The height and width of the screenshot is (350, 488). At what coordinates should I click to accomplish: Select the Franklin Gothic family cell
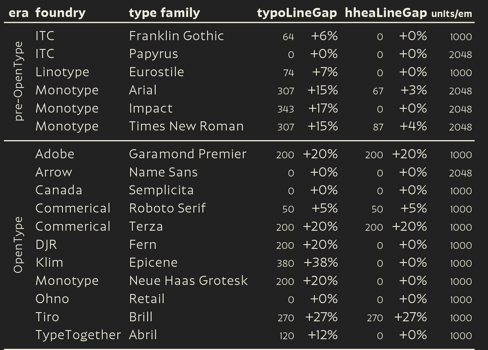point(176,36)
